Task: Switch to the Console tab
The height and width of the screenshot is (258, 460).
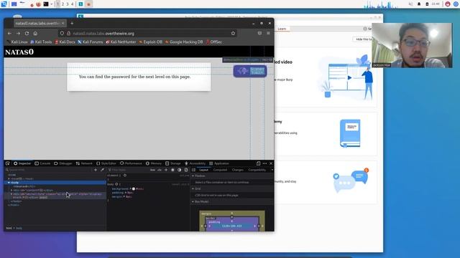Action: (42, 163)
